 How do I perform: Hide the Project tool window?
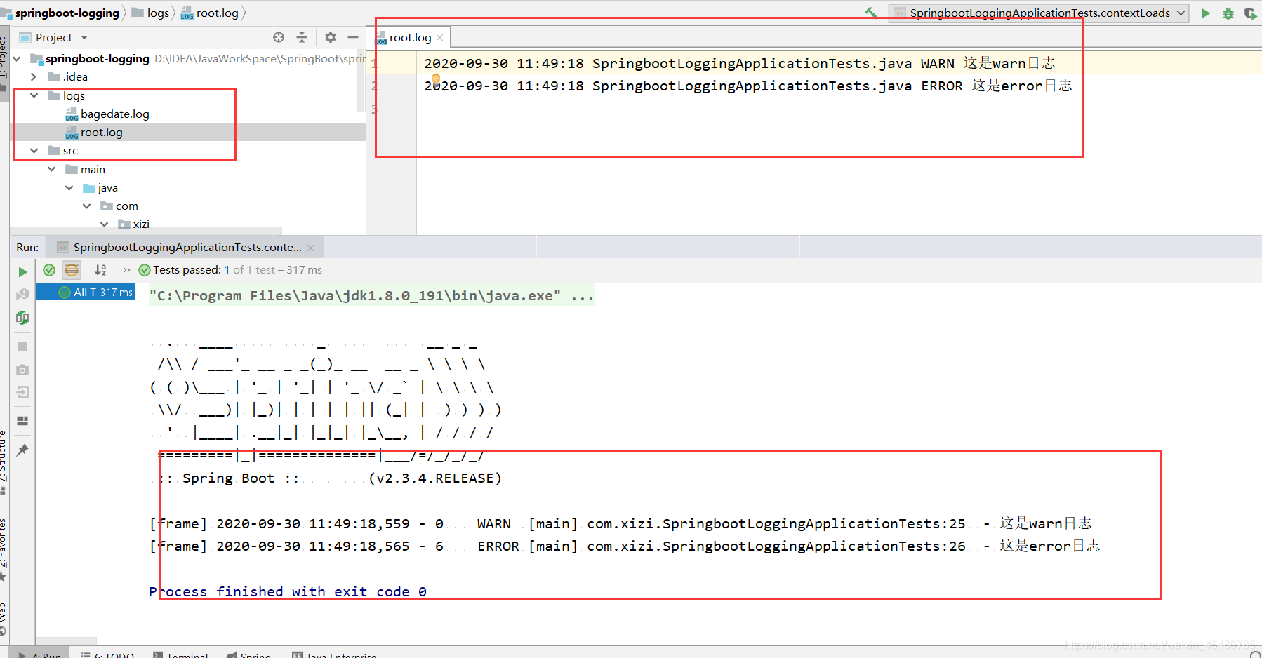tap(353, 37)
